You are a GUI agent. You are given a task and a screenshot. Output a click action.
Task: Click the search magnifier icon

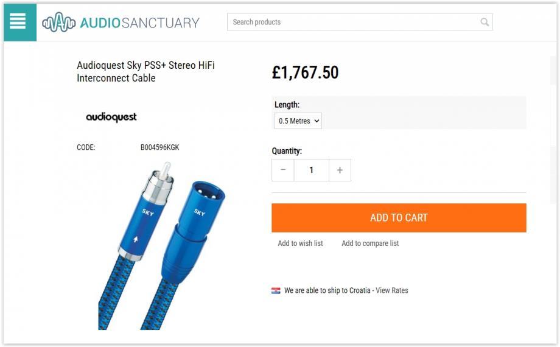[485, 22]
